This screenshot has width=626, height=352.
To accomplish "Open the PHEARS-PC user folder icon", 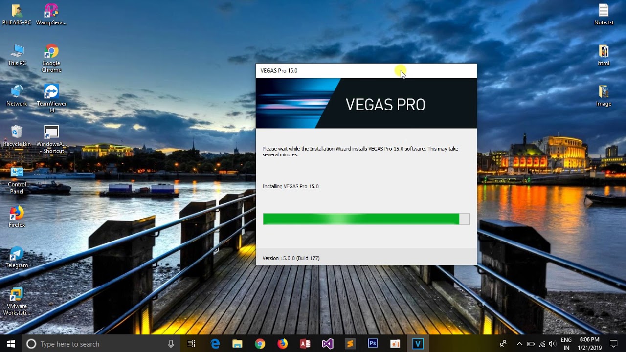I will pyautogui.click(x=17, y=15).
